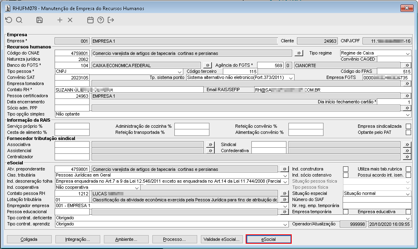The width and height of the screenshot is (418, 249).
Task: Click the Coligada button
Action: click(29, 239)
